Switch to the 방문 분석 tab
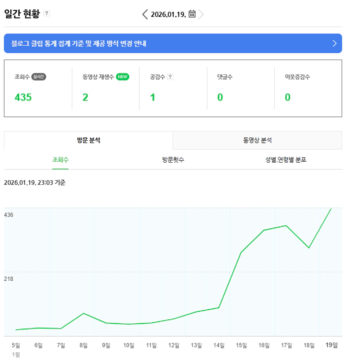The height and width of the screenshot is (362, 347). [89, 140]
